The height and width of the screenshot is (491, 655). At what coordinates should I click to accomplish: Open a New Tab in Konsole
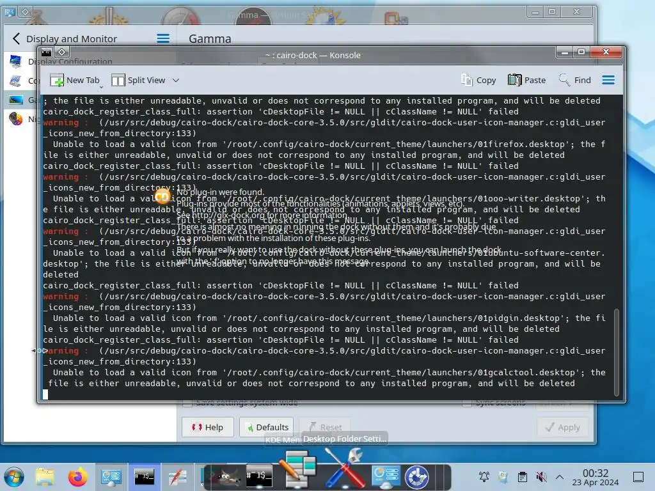click(75, 80)
